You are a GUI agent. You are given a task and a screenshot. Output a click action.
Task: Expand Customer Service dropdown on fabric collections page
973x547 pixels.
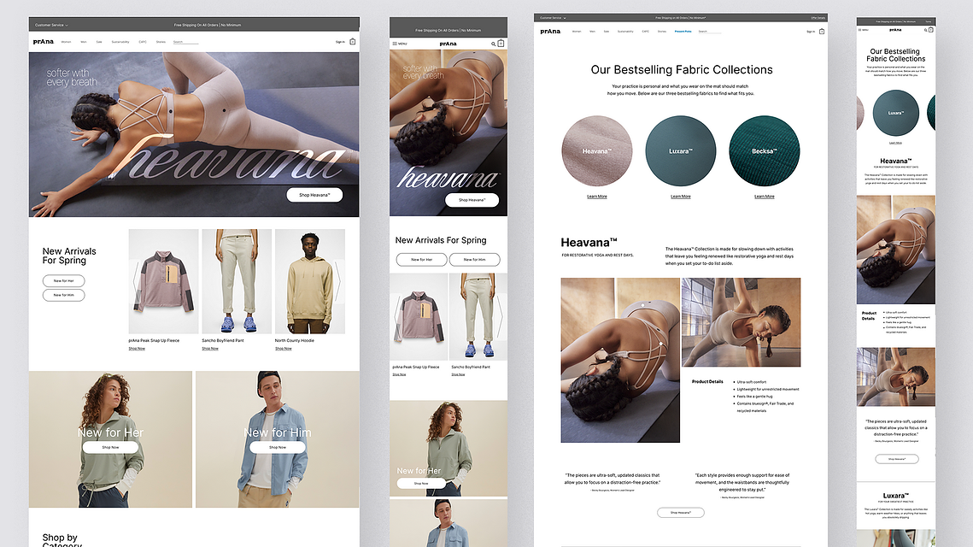pos(553,18)
